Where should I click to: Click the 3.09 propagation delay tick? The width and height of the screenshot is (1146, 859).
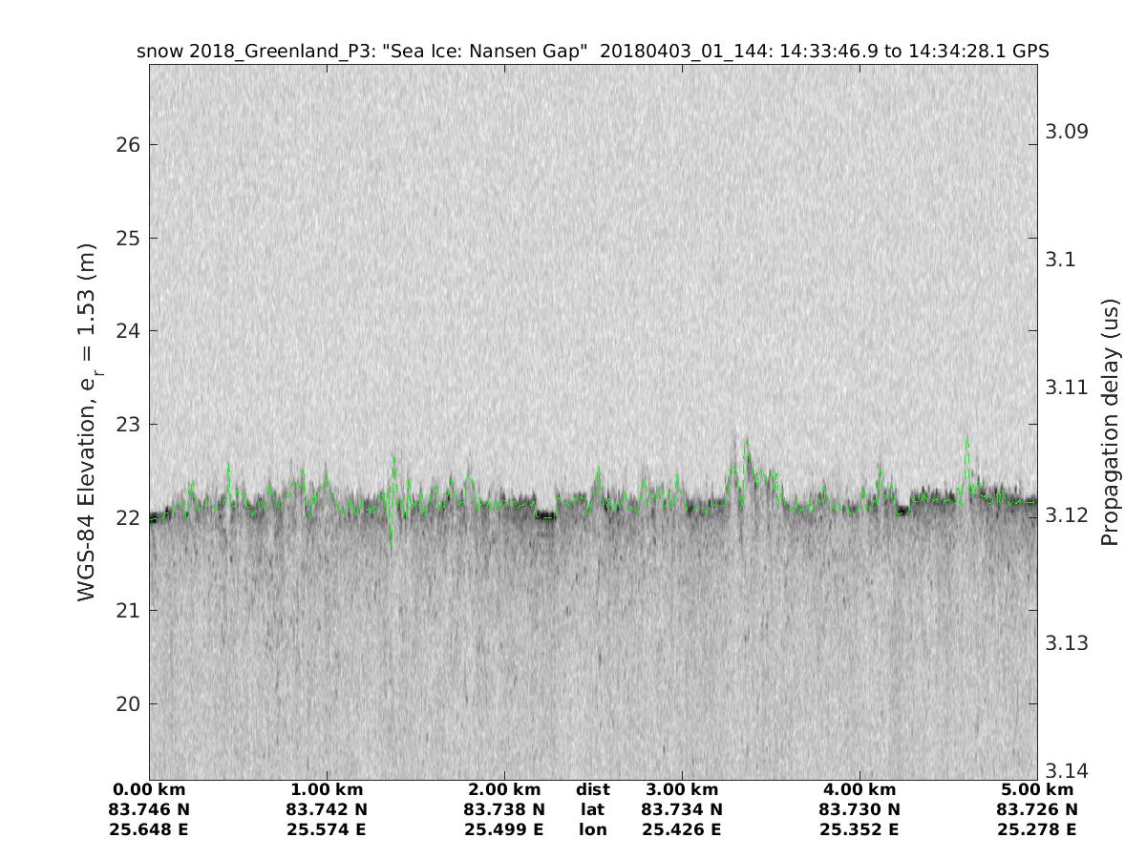[1068, 131]
